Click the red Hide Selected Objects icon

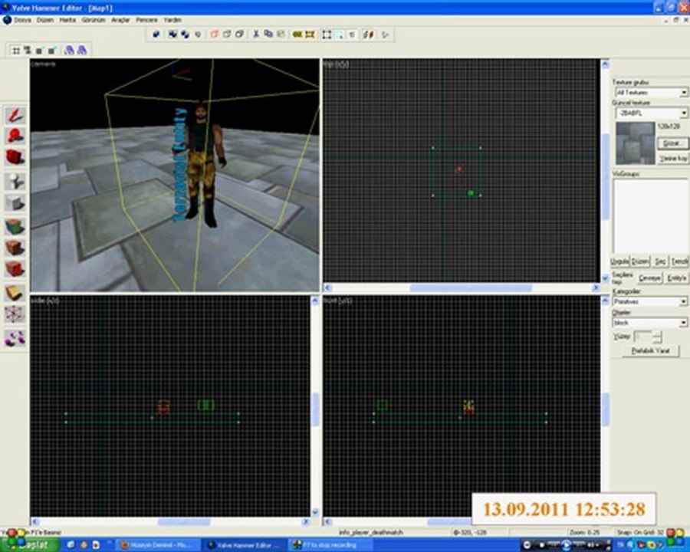(x=215, y=34)
